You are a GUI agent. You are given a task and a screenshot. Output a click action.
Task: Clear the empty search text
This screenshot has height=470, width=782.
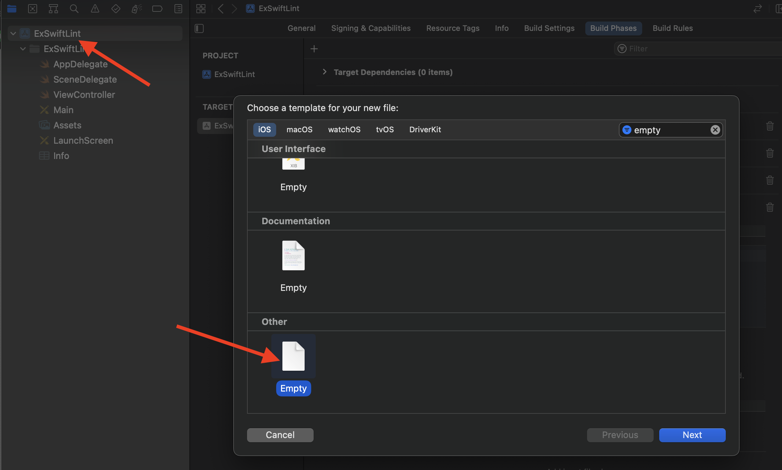click(715, 130)
